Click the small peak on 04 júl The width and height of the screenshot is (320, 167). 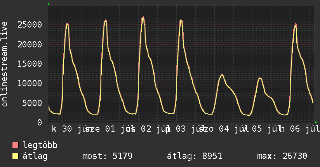click(222, 75)
